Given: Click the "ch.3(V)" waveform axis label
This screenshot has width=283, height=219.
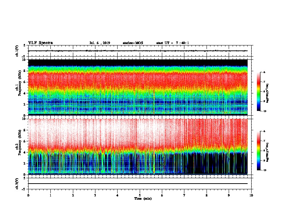Looking at the screenshot, I should 17,184.
